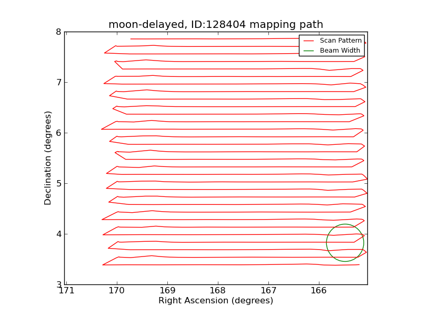Click the x-axis tick label 169
Viewport: 421px width, 316px height.
[167, 291]
